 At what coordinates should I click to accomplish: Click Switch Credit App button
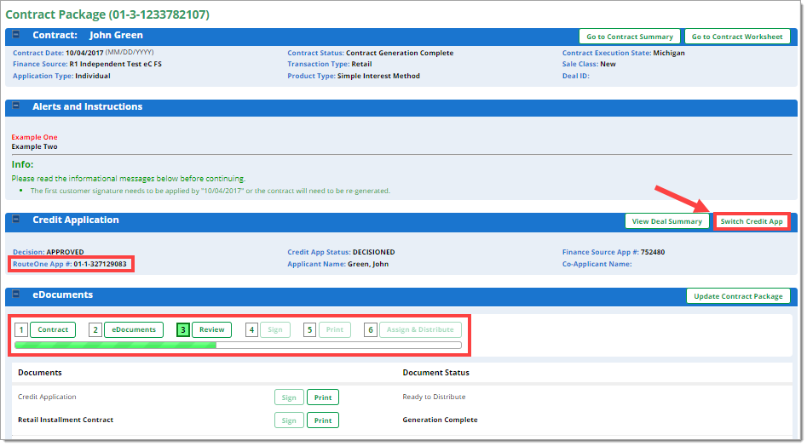pyautogui.click(x=751, y=221)
